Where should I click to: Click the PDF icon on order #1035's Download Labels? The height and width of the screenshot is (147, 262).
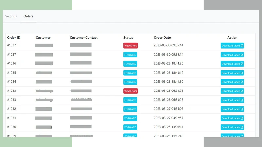242,73
